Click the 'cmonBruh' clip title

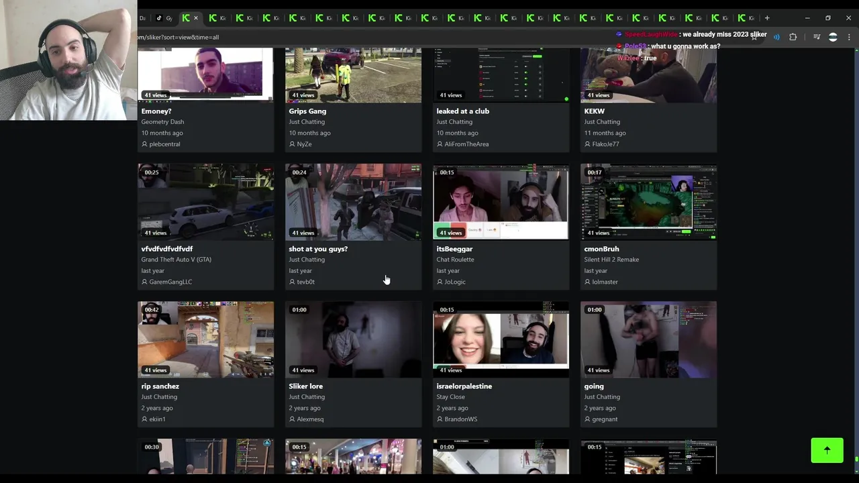tap(601, 249)
